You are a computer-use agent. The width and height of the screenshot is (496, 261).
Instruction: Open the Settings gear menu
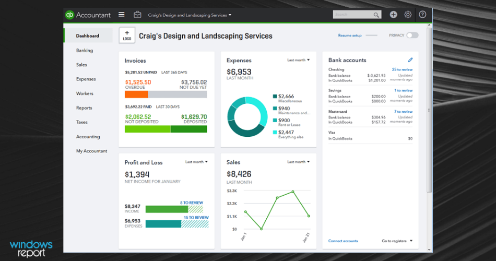pos(408,15)
